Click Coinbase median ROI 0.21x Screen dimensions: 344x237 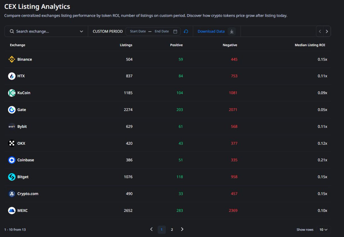coord(322,160)
